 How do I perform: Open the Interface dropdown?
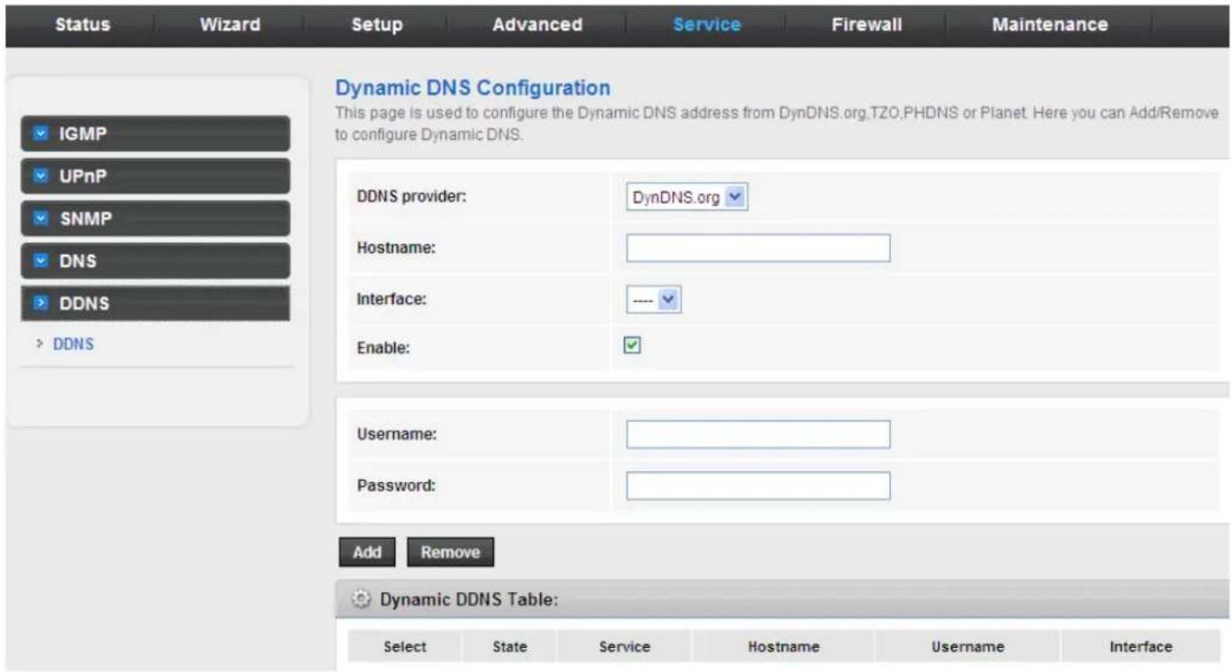653,300
